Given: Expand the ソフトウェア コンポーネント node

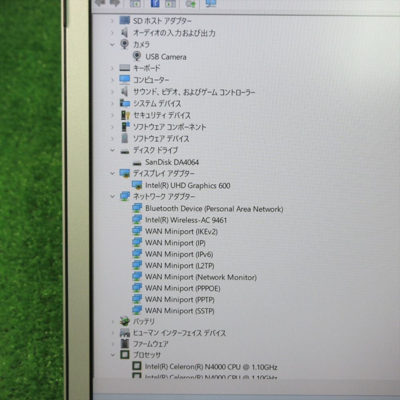Looking at the screenshot, I should coord(112,127).
